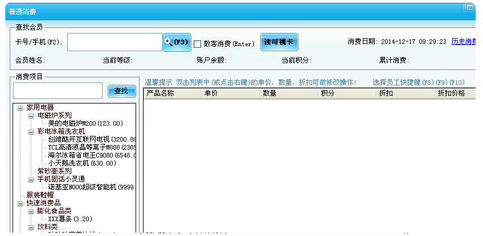Click the 折扣 column header
The height and width of the screenshot is (236, 483).
point(406,93)
